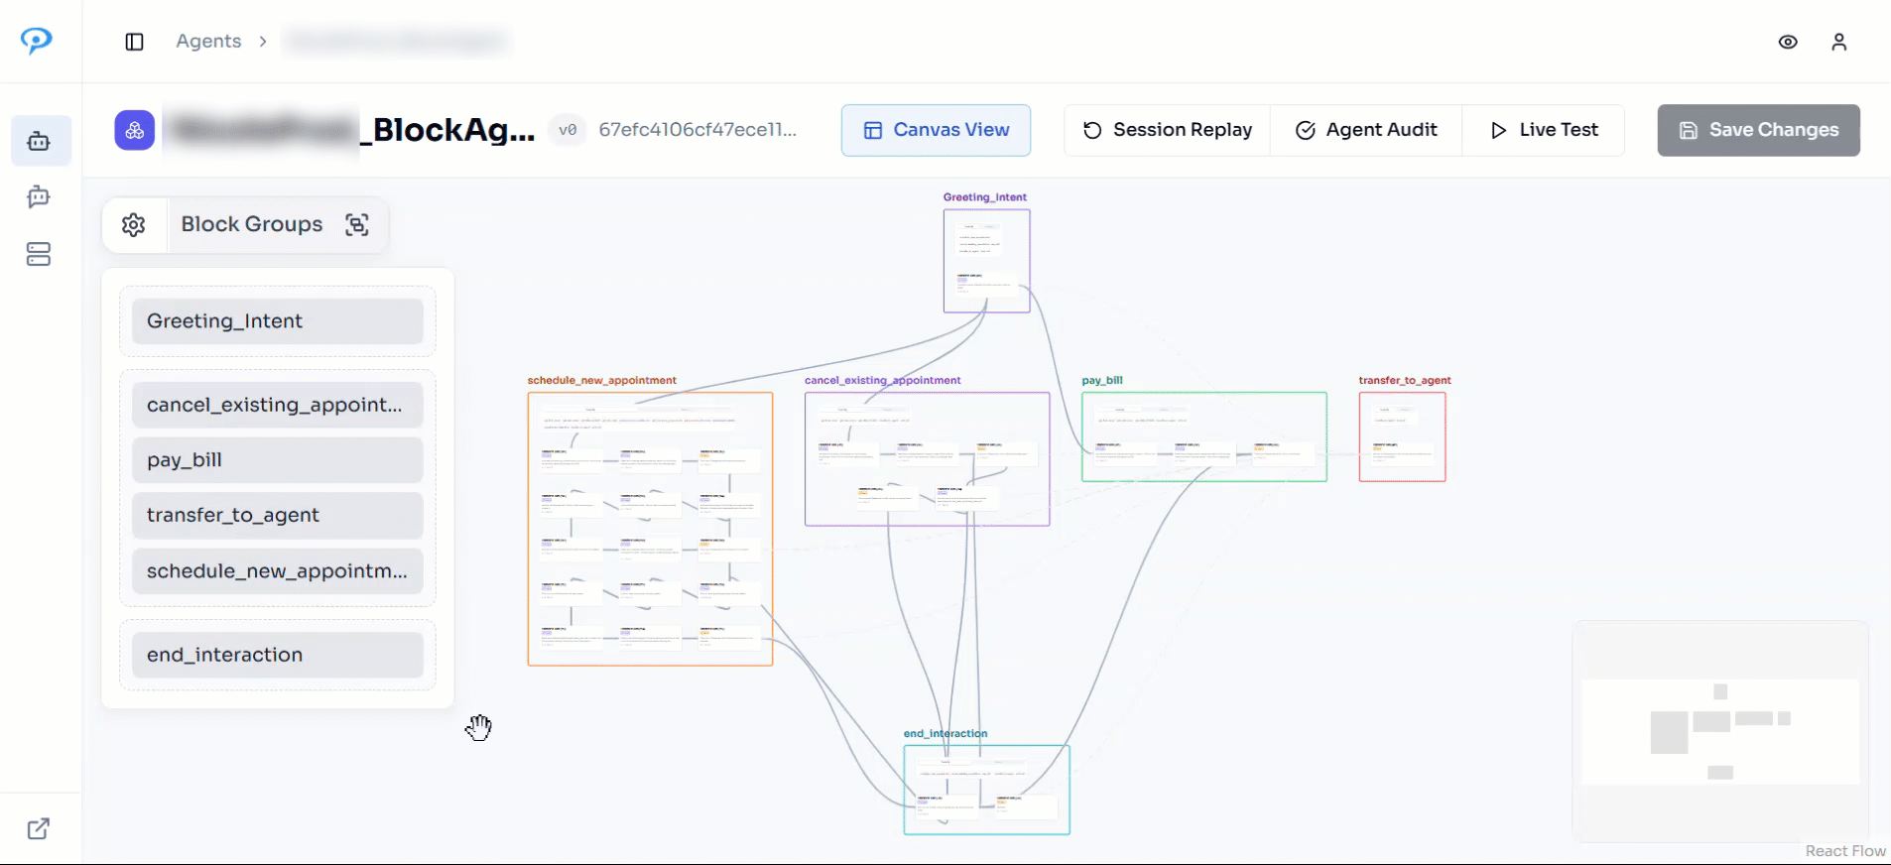Open the user profile icon
The image size is (1891, 865).
pos(1838,42)
